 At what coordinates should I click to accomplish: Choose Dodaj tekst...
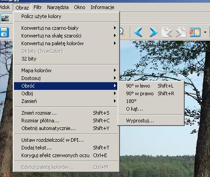[x=66, y=148]
